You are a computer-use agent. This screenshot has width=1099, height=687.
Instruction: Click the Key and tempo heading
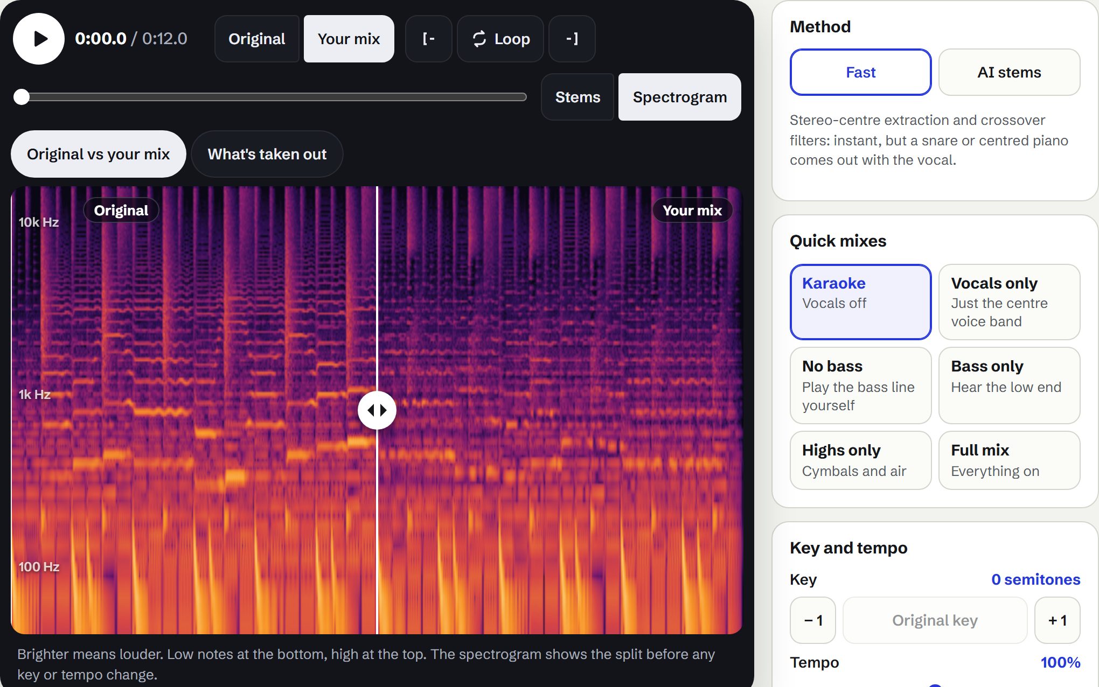pyautogui.click(x=848, y=548)
